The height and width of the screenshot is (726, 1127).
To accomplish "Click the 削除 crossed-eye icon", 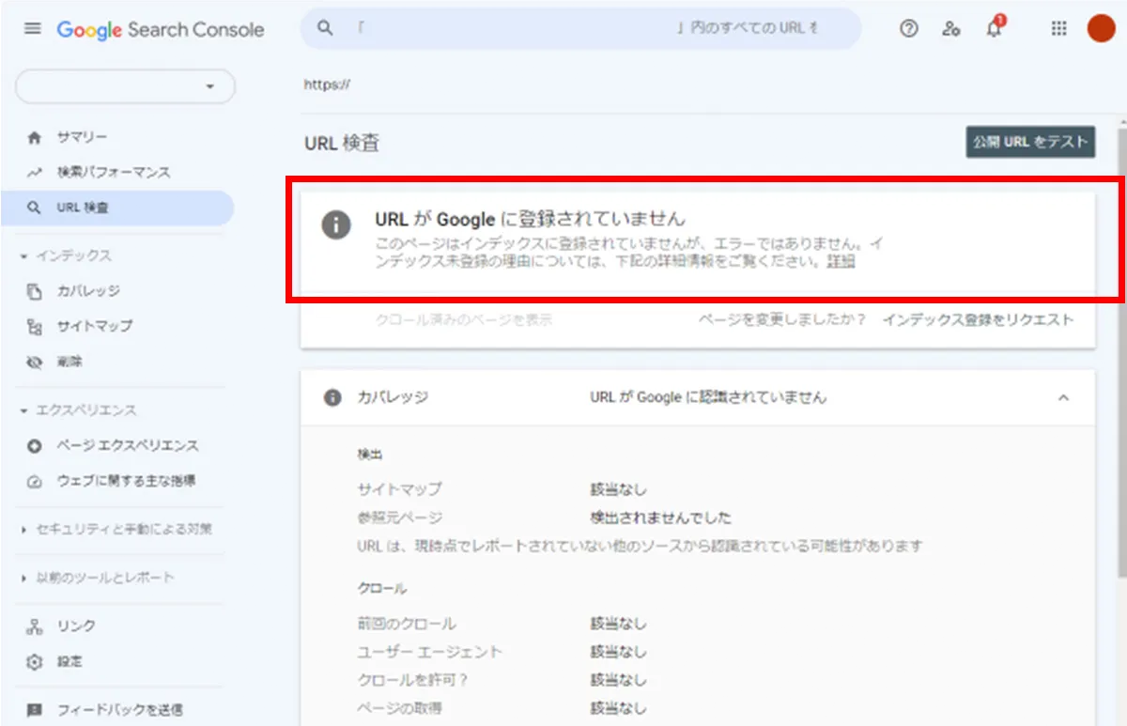I will (x=35, y=362).
